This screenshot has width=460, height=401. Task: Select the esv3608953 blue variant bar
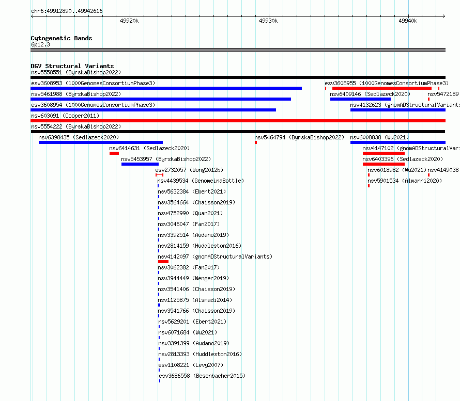(x=166, y=88)
